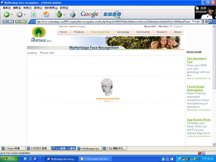The image size is (216, 162).
Task: Click the X button at address bar end
Action: pos(211,22)
